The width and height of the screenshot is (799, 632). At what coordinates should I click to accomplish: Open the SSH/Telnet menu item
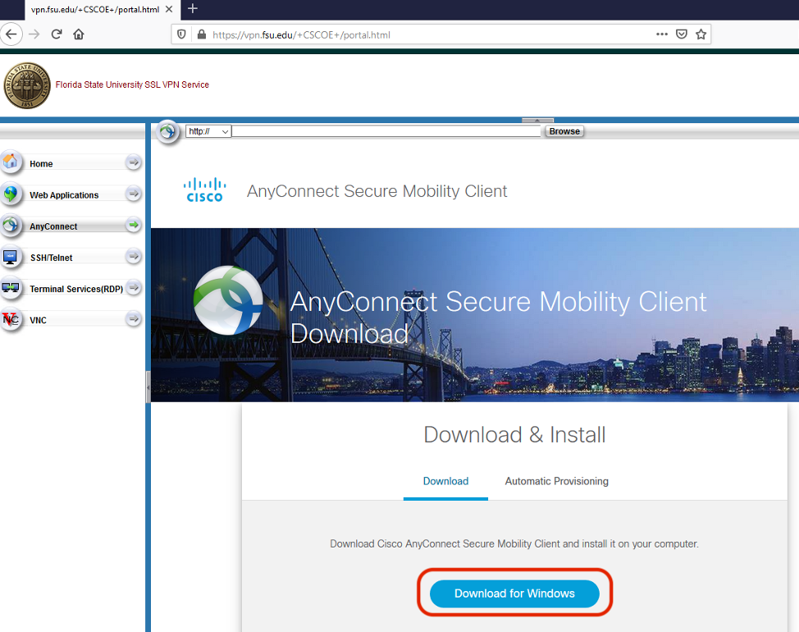click(x=52, y=258)
